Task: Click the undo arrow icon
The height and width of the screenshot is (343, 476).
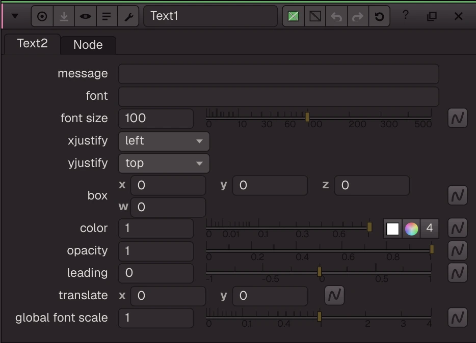Action: tap(336, 16)
